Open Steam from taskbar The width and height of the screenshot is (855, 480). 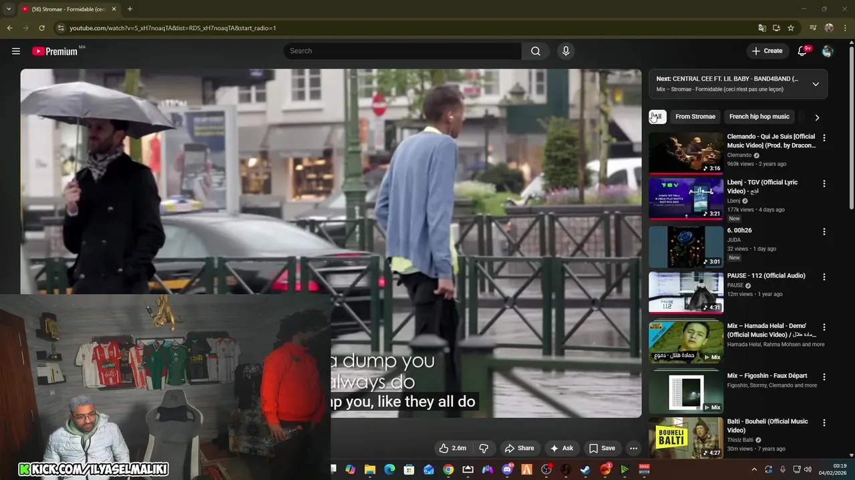pyautogui.click(x=585, y=469)
